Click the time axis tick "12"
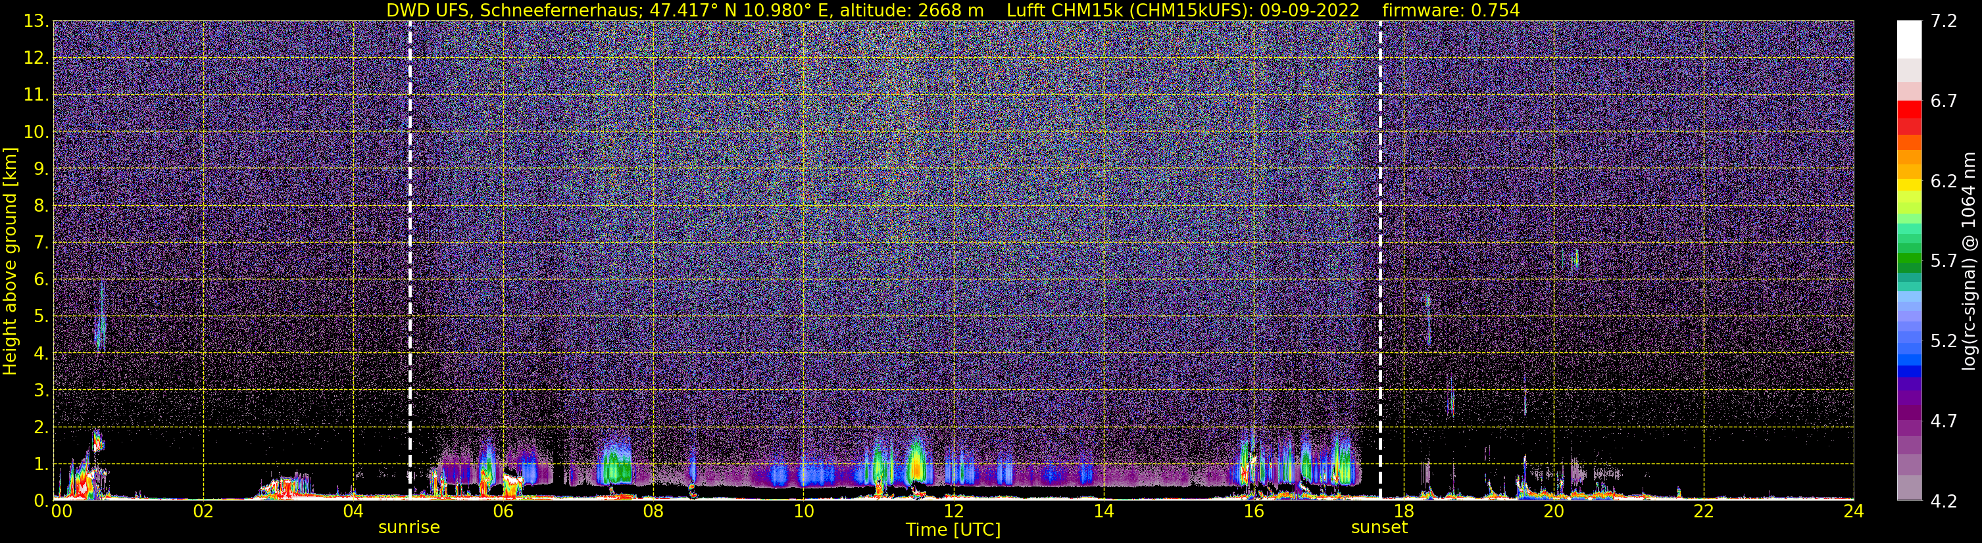Image resolution: width=1982 pixels, height=543 pixels. (953, 511)
